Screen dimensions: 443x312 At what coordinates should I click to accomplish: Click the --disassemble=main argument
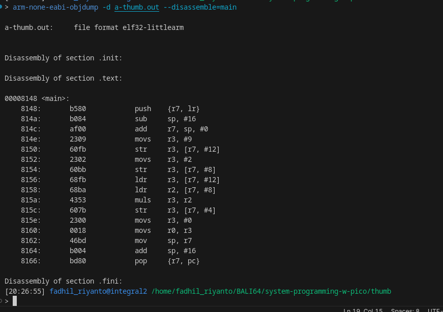coord(200,7)
